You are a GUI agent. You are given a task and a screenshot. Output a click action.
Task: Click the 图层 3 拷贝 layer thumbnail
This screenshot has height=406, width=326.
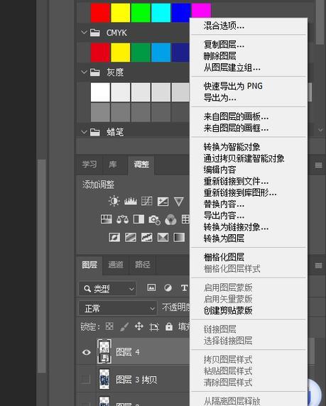click(104, 379)
